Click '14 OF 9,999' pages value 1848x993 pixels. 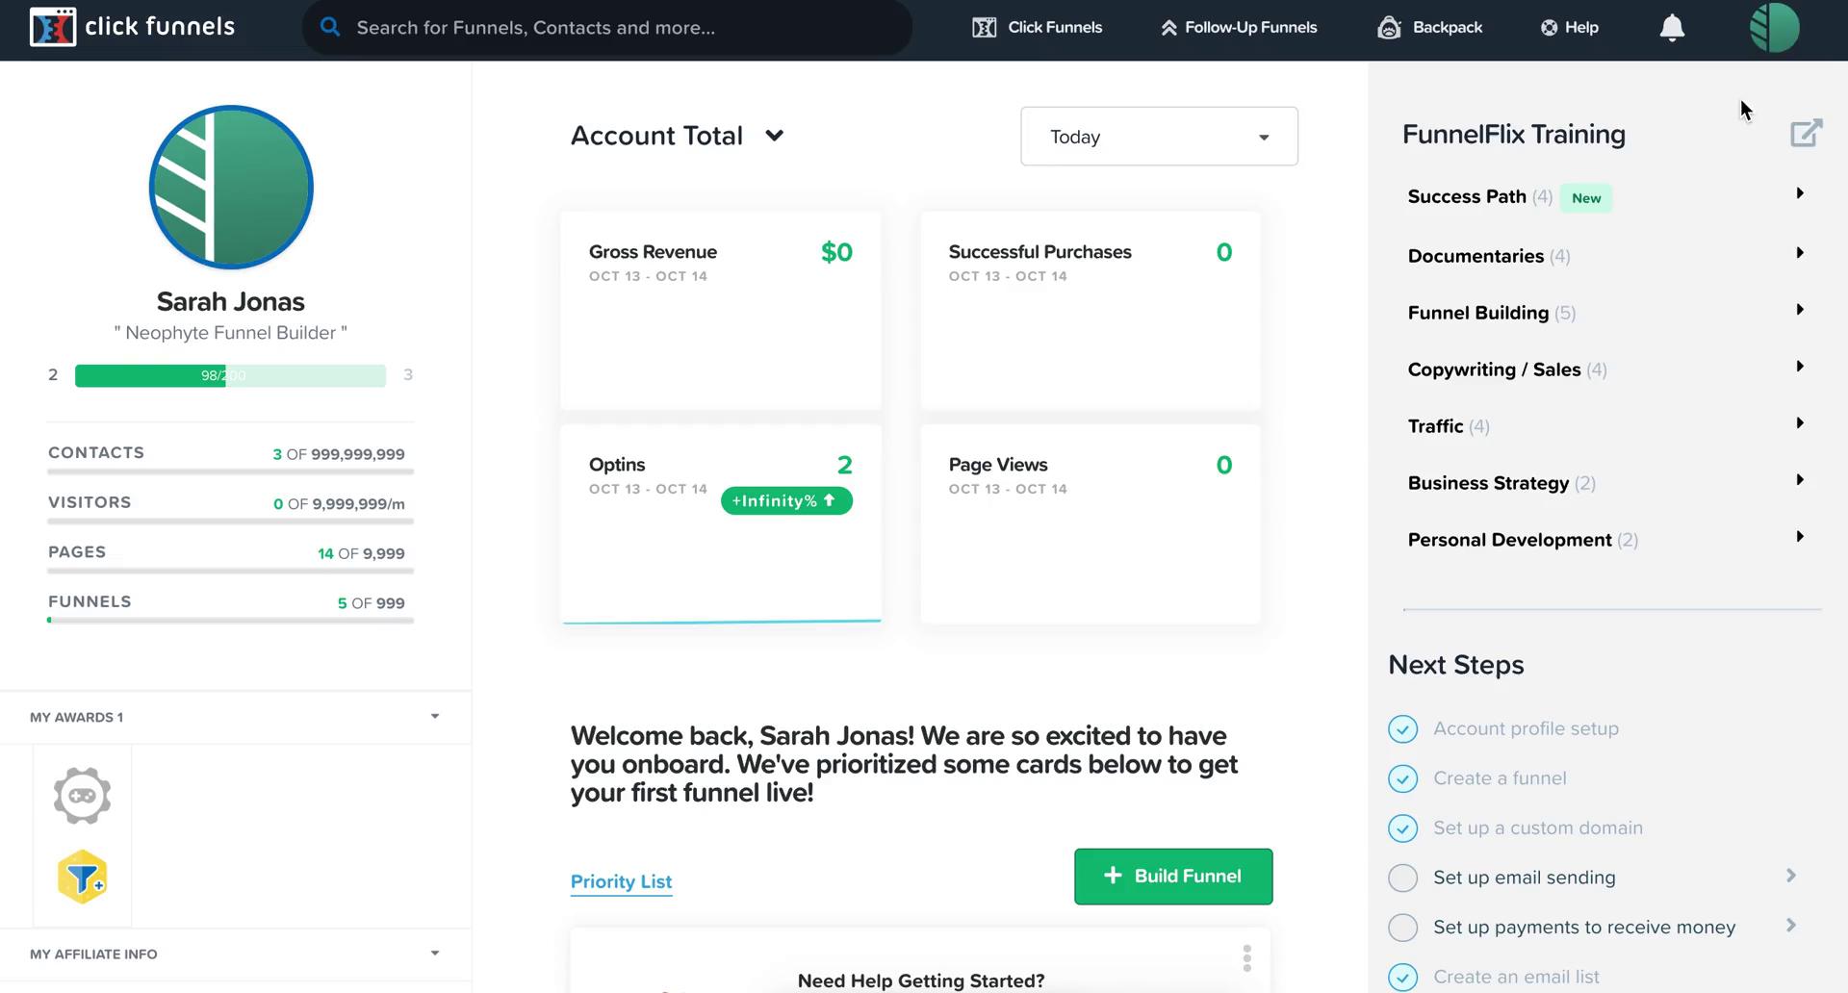point(361,554)
